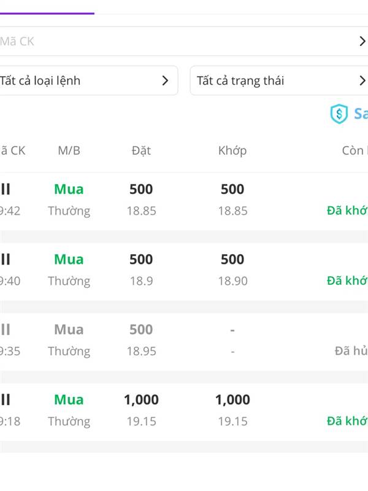This screenshot has height=491, width=368.
Task: Open the buy order priced 18.9
Action: tap(184, 270)
